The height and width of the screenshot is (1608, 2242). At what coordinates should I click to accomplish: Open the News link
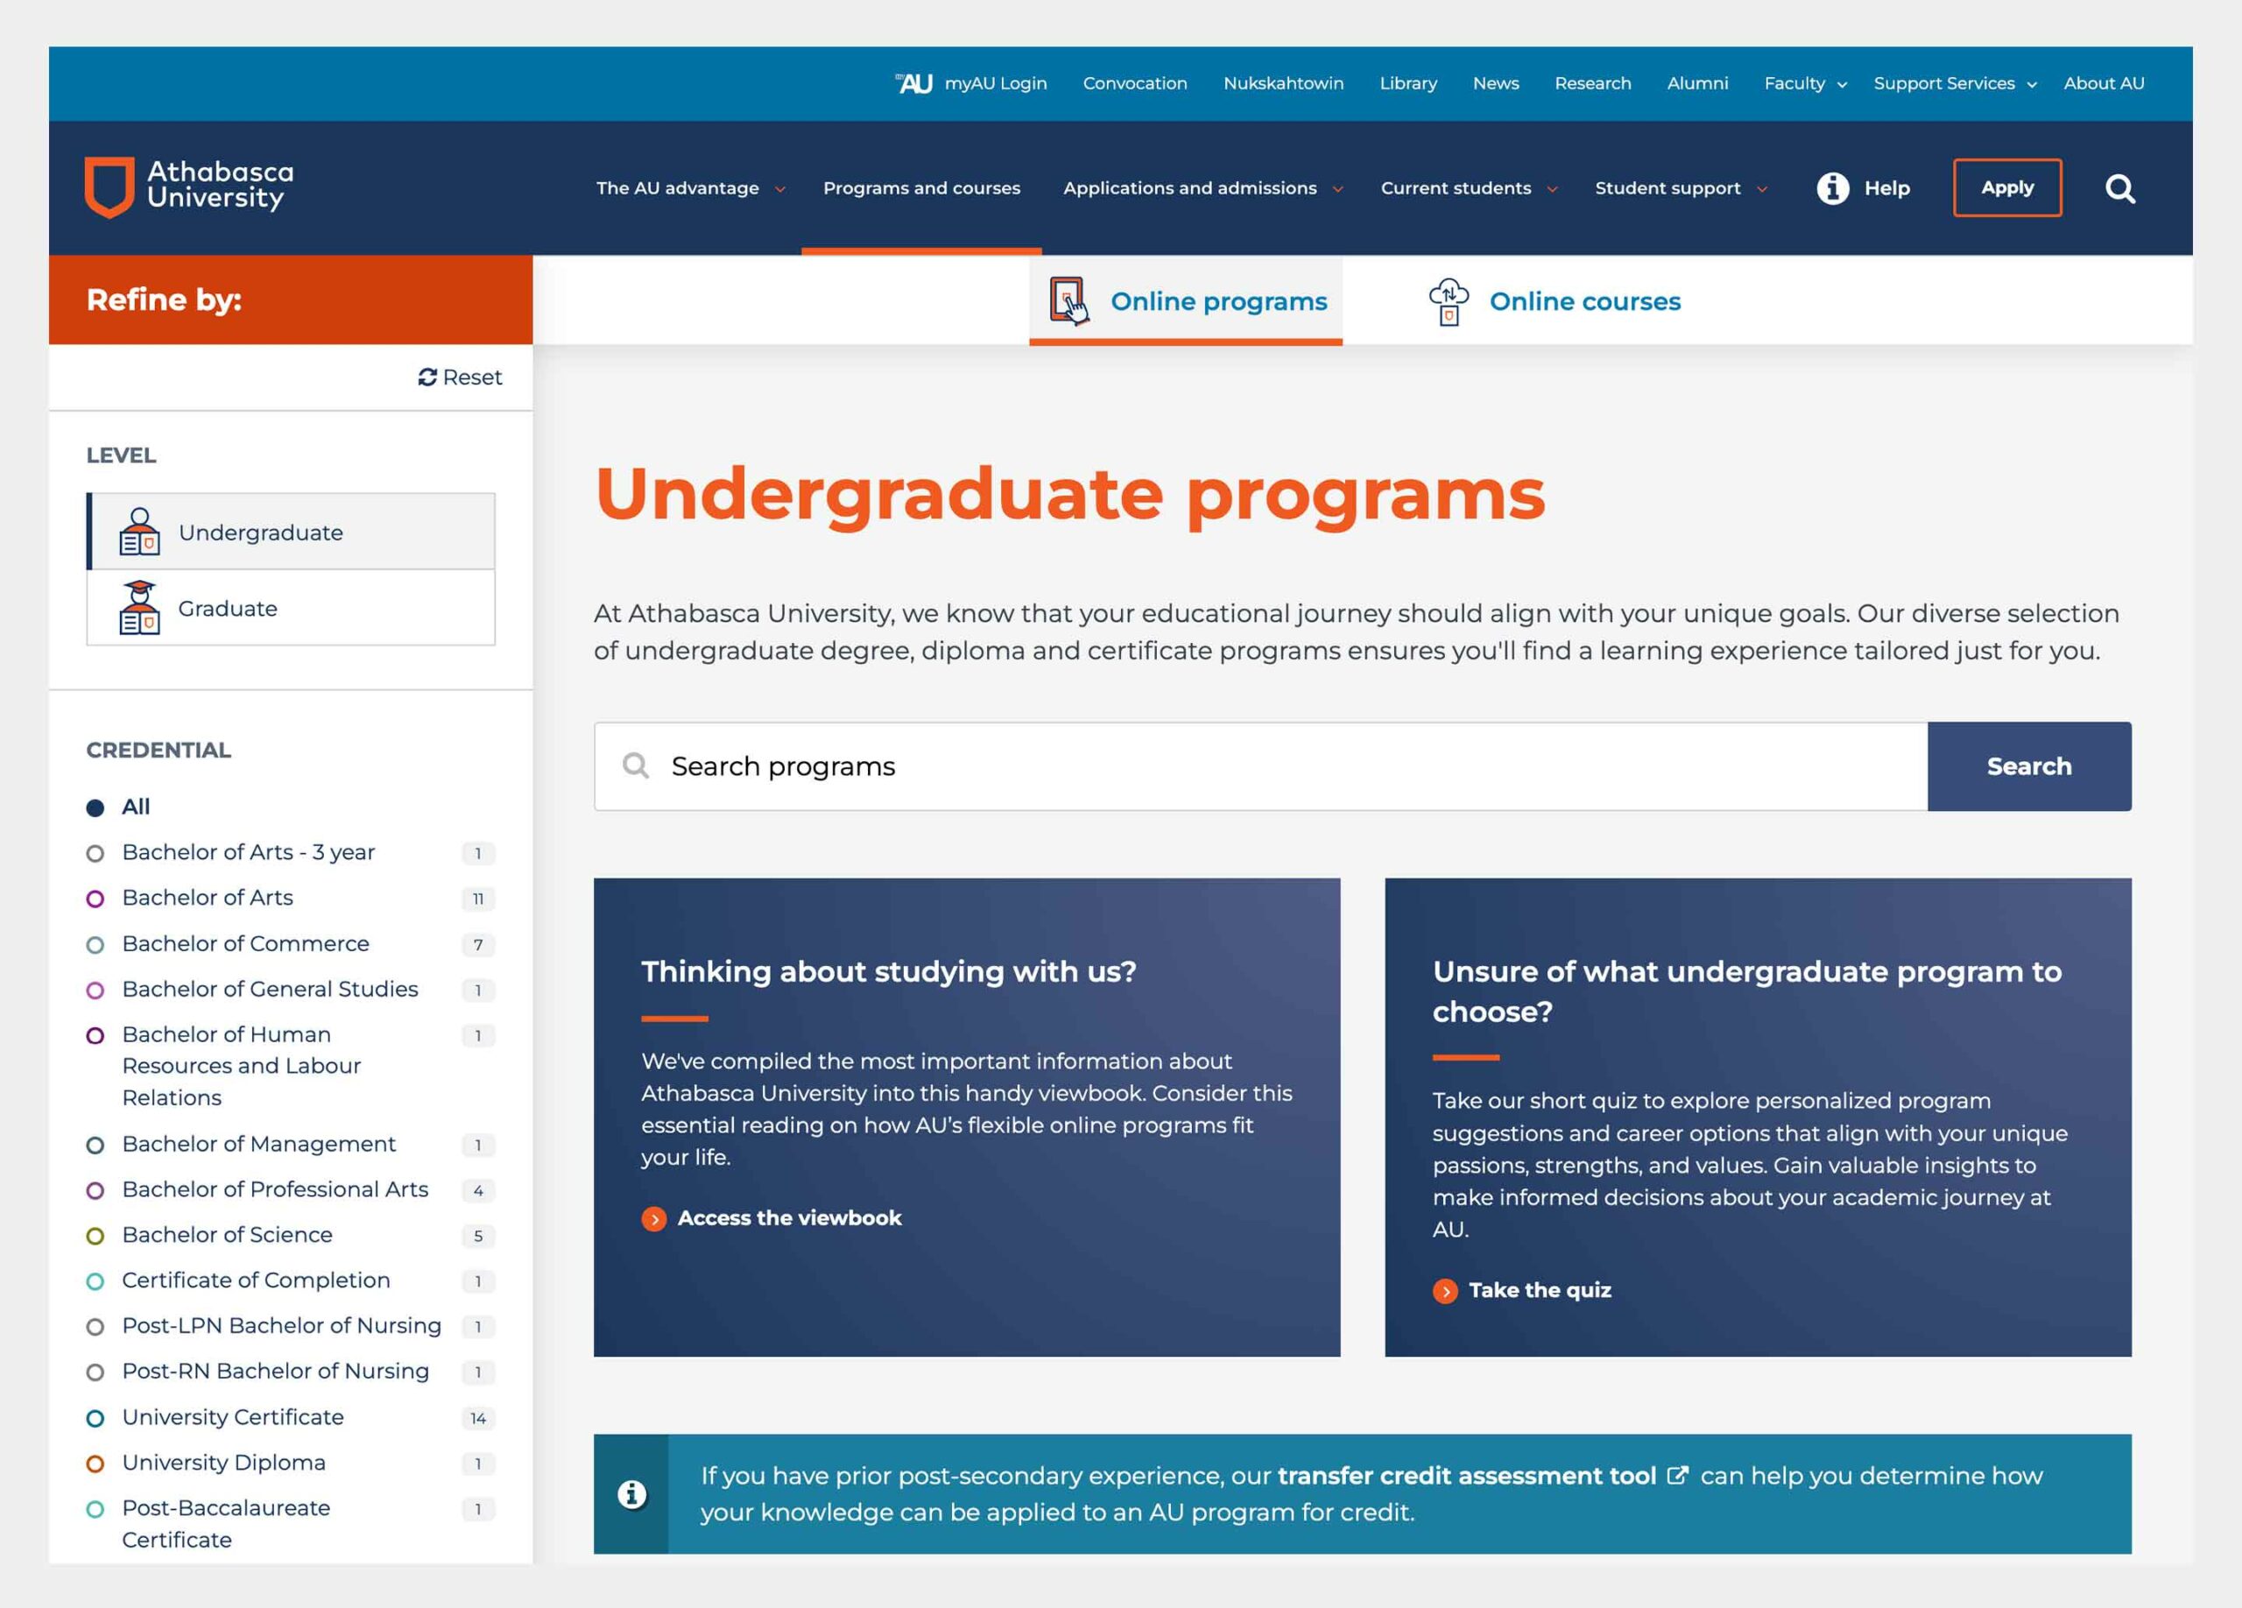1496,84
